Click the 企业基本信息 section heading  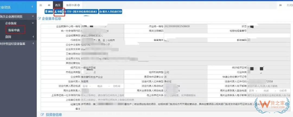(x=51, y=18)
